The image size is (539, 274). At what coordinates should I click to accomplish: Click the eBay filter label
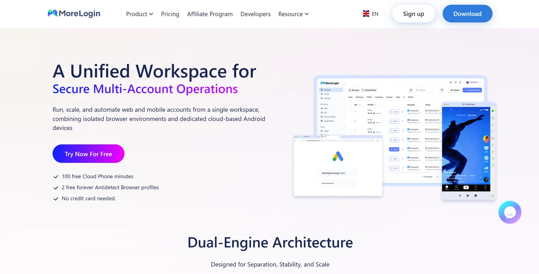click(398, 97)
